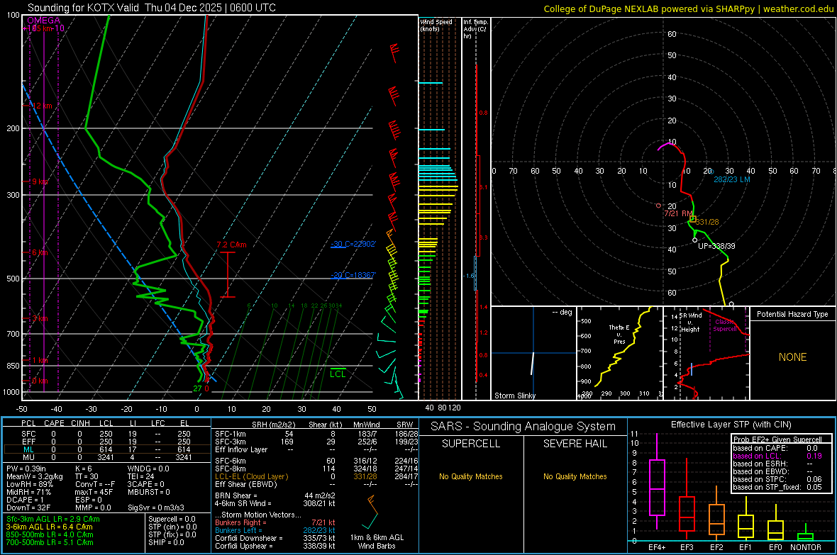837x555 pixels.
Task: Select the SFC-1km row in kinematics table
Action: (316, 434)
